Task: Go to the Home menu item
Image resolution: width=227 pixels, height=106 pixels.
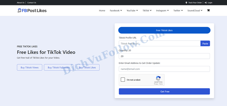Action: tap(102, 11)
